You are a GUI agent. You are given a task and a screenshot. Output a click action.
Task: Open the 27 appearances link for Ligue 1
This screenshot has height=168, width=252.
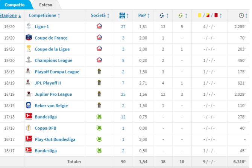123,27
